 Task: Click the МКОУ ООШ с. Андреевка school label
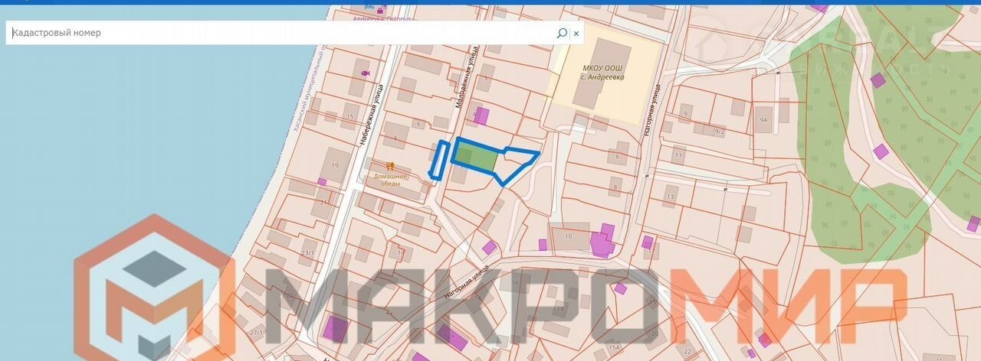pyautogui.click(x=602, y=73)
